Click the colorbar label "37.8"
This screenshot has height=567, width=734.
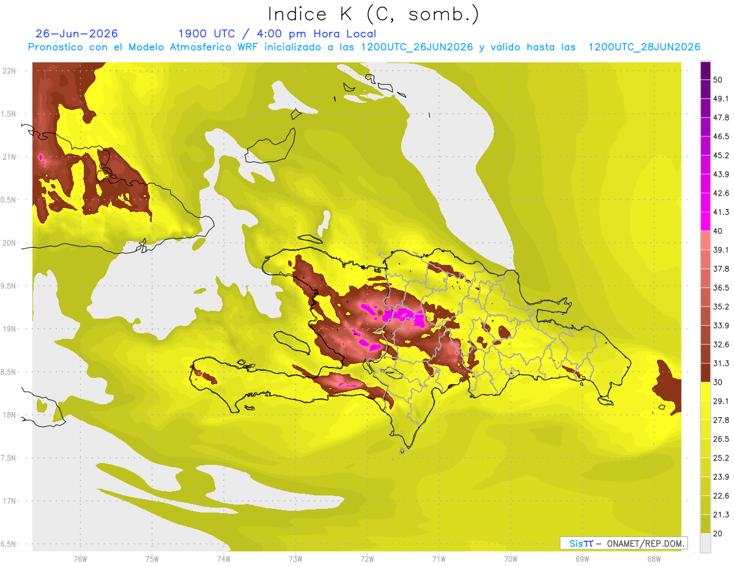pos(721,269)
